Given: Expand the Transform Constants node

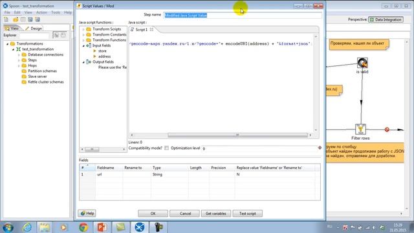Looking at the screenshot, I should tap(83, 34).
